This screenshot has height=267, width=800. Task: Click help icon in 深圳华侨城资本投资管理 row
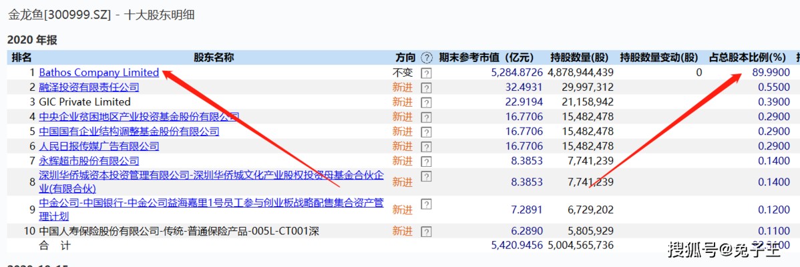click(x=426, y=176)
